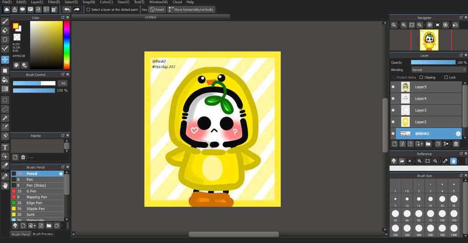This screenshot has width=468, height=243.
Task: Hide Layer4 using its visibility dot
Action: click(393, 98)
